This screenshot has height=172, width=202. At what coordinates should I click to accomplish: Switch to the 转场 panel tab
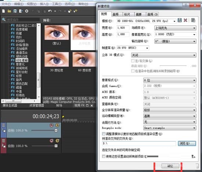pyautogui.click(x=59, y=105)
